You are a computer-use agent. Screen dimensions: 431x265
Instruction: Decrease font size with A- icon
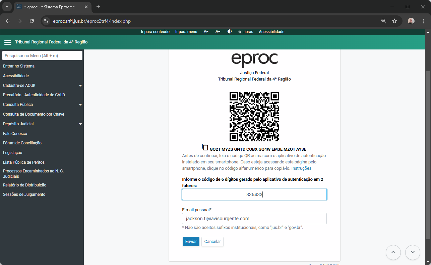click(218, 32)
